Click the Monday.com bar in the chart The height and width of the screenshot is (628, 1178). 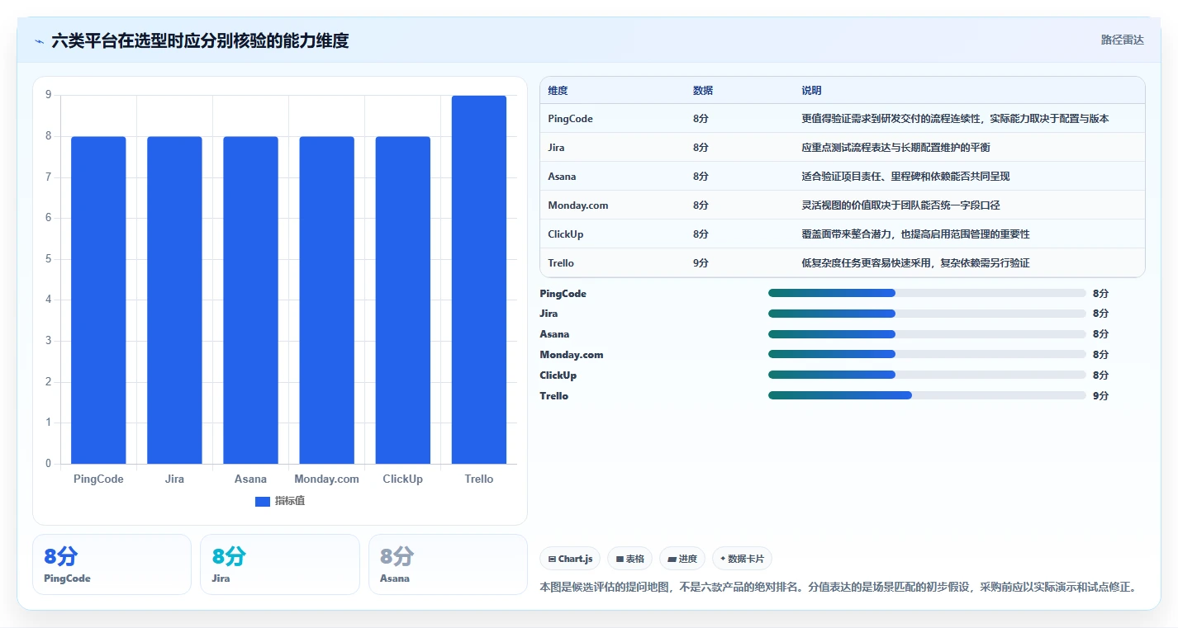326,300
